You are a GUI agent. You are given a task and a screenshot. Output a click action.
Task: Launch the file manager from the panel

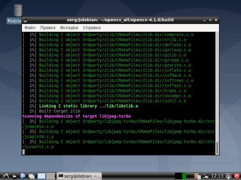click(14, 176)
